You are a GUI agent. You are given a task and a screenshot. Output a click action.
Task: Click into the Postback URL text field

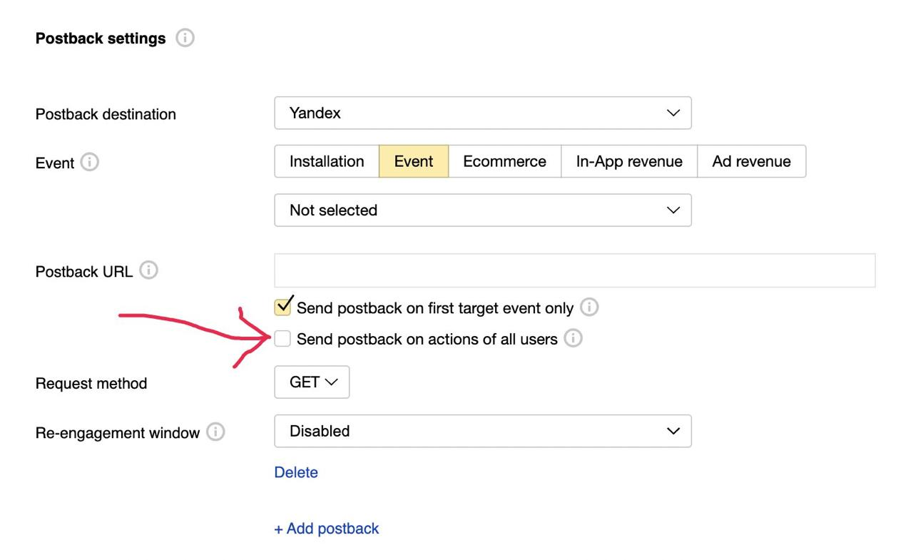point(574,270)
